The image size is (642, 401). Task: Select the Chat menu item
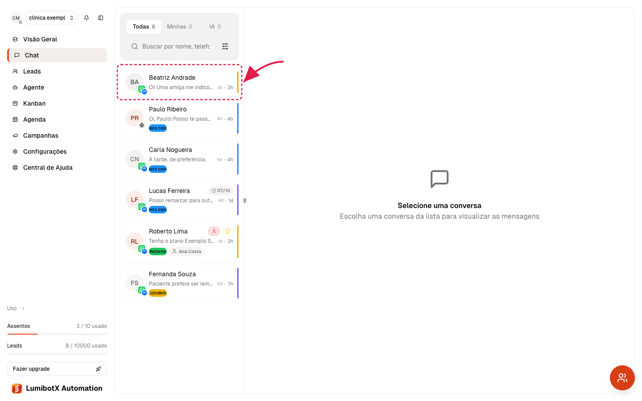tap(57, 55)
